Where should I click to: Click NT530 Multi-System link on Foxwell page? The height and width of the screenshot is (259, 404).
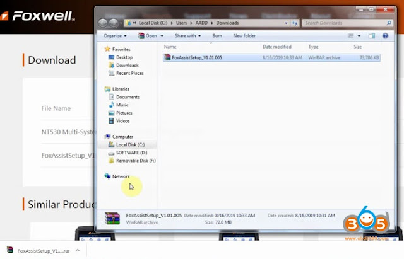click(x=68, y=132)
